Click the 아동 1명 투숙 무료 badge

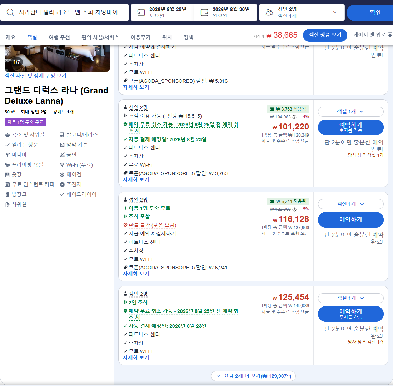[x=26, y=122]
